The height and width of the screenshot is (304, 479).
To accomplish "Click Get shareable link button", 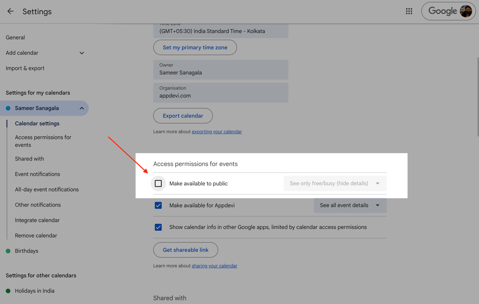I will click(185, 250).
